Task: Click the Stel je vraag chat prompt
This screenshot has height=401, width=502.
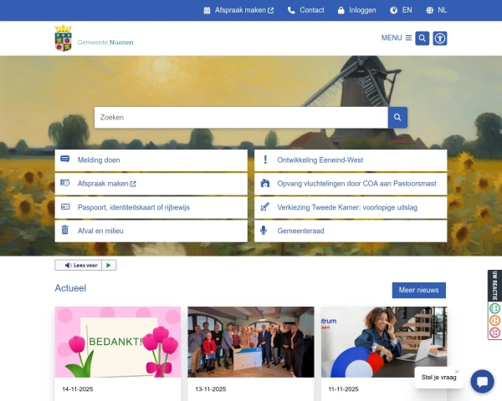Action: 438,378
